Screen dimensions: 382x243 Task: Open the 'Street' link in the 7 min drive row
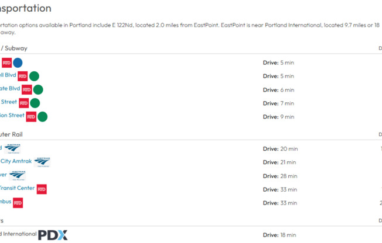[8, 102]
